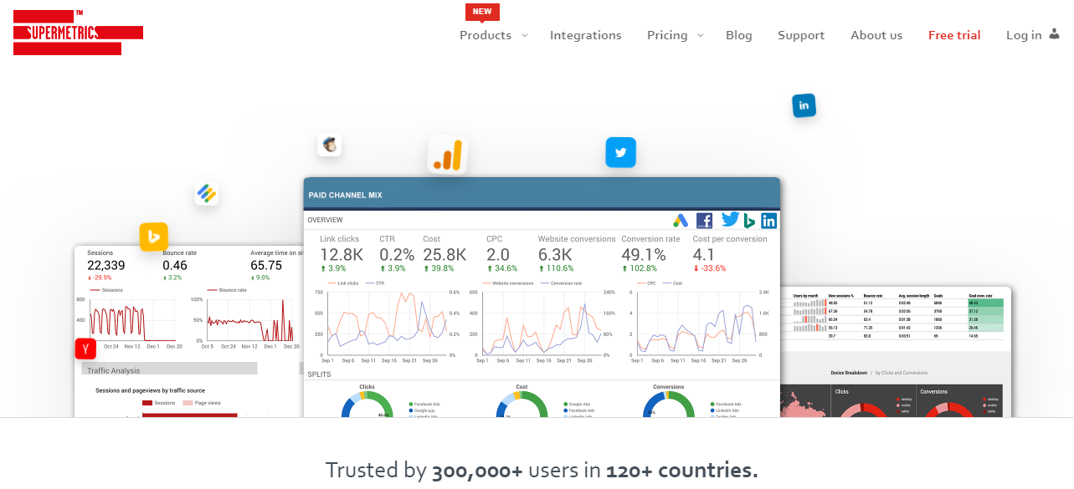The width and height of the screenshot is (1074, 489).
Task: Open the About us page
Action: 876,35
